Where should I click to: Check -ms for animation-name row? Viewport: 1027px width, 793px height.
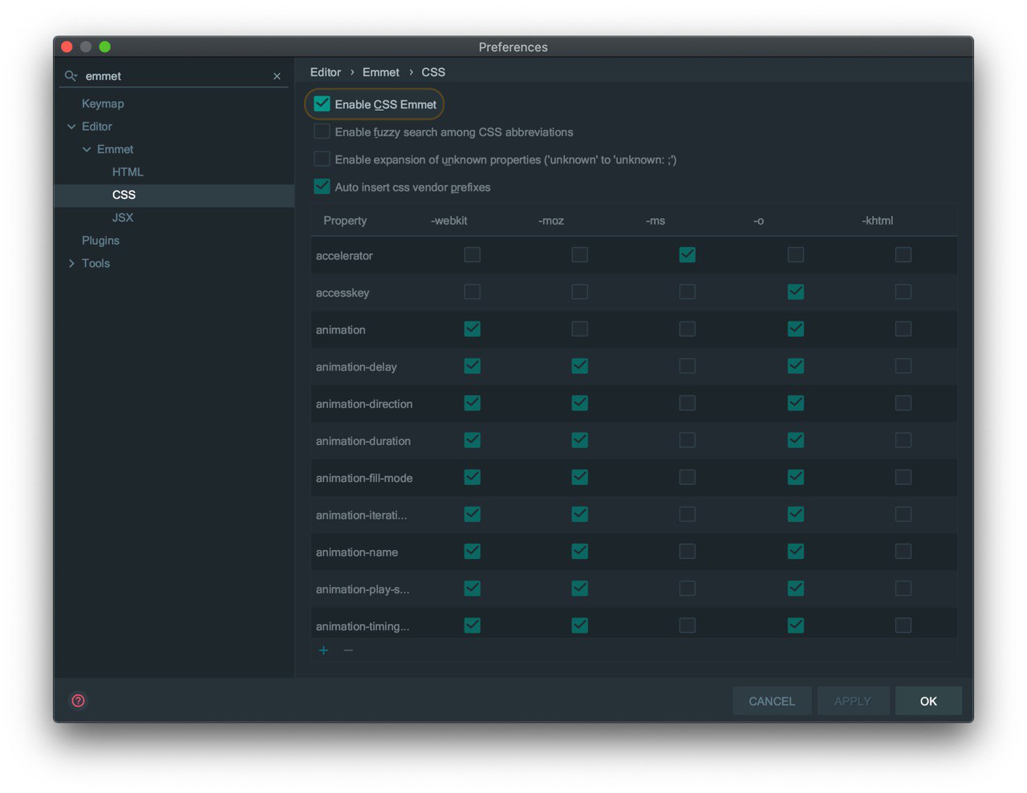pos(688,552)
